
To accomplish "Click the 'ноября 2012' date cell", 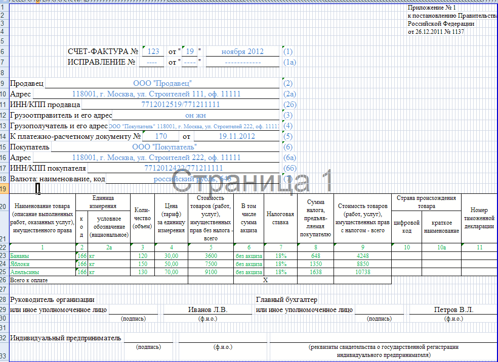I will pos(242,51).
